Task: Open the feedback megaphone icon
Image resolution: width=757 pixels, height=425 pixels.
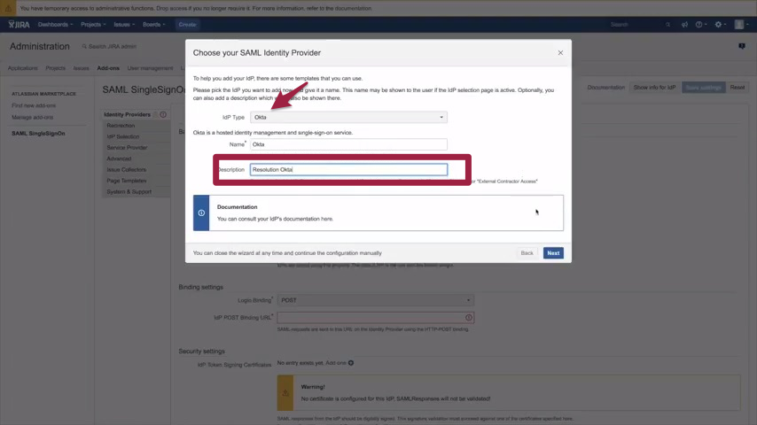Action: (x=684, y=25)
